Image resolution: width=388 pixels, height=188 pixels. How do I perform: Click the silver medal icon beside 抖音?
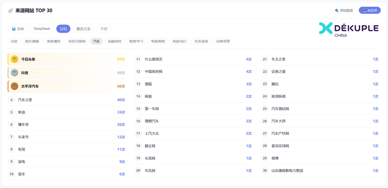pyautogui.click(x=14, y=73)
